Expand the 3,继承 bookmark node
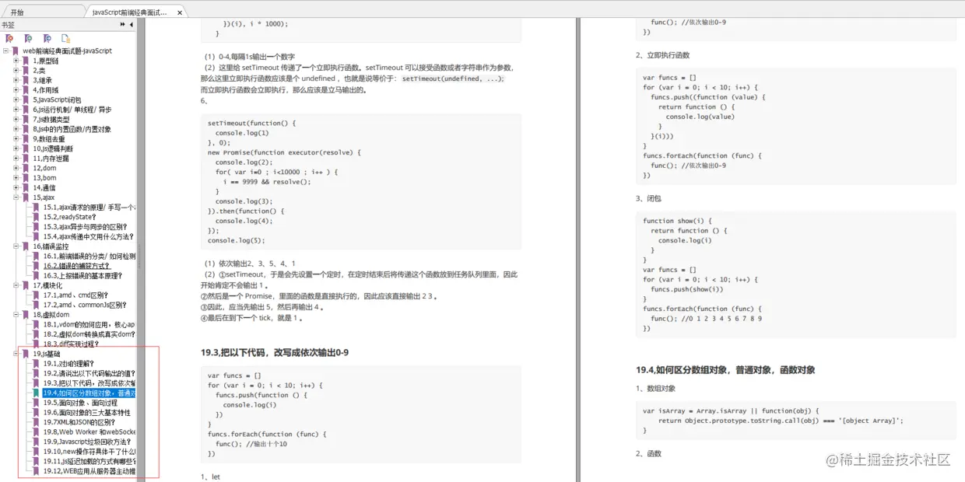965x482 pixels. tap(16, 80)
